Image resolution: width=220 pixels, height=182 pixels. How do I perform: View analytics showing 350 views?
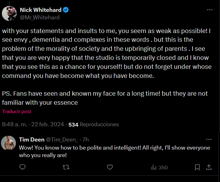pos(159,167)
